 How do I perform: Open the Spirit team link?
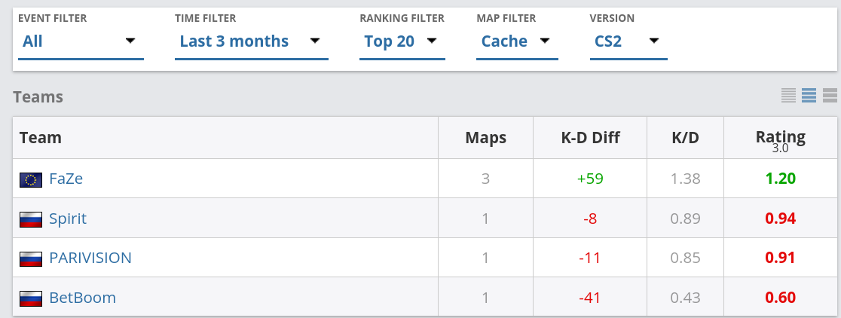[68, 219]
